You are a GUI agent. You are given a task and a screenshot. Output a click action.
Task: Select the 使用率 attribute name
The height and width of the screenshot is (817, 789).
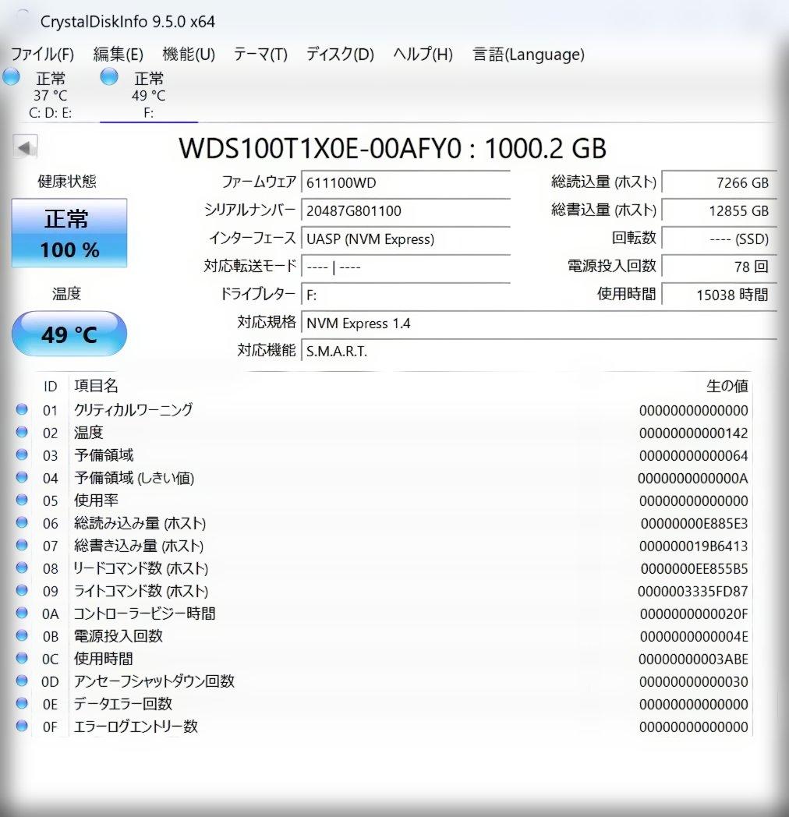point(96,500)
